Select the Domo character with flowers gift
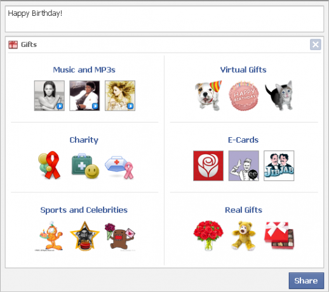329x292 pixels. (x=120, y=236)
